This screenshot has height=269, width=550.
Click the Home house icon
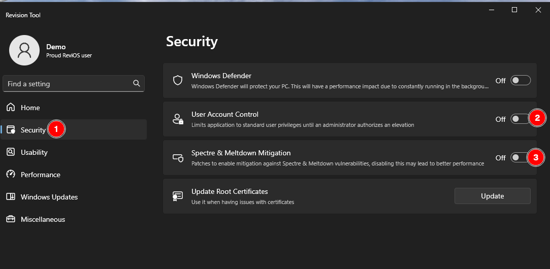click(x=11, y=107)
